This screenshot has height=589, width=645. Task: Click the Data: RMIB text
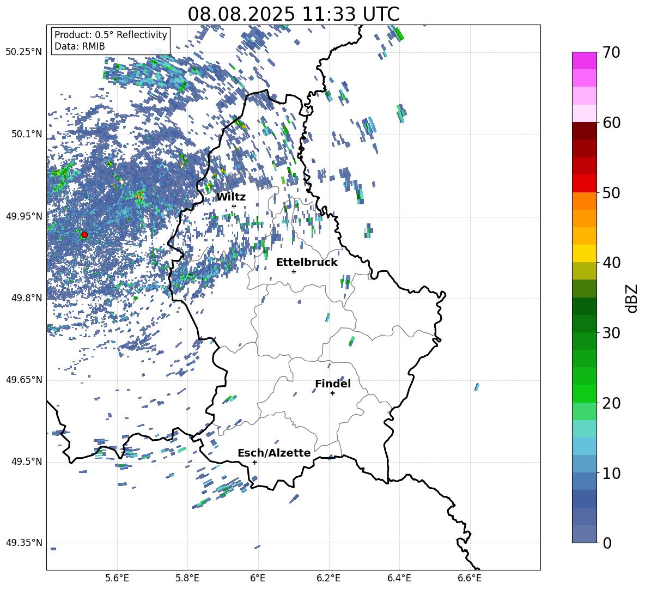point(80,46)
